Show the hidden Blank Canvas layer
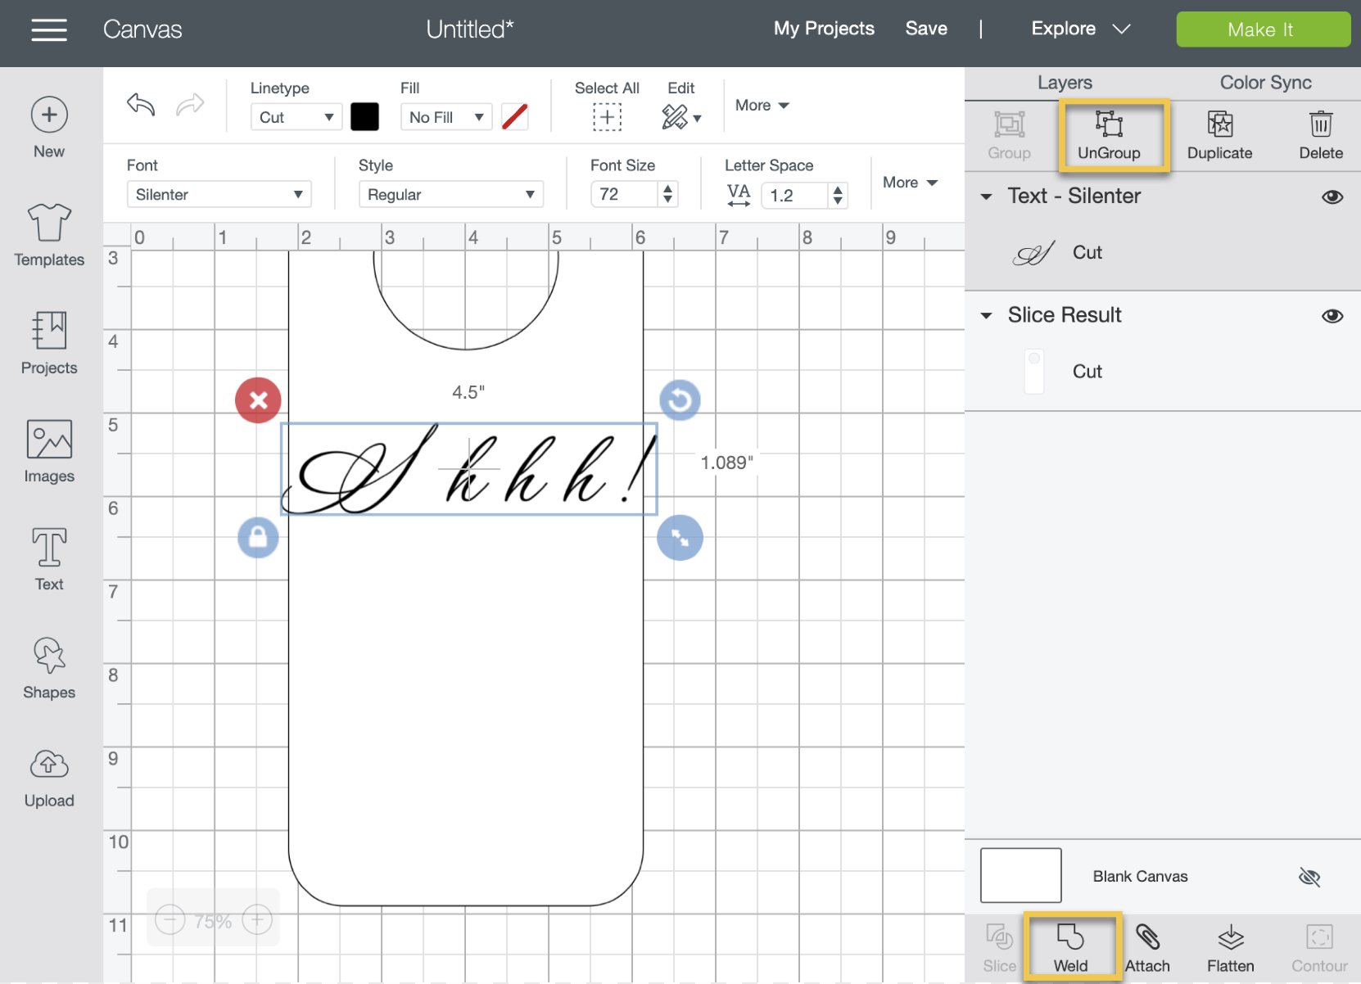The height and width of the screenshot is (984, 1361). [x=1309, y=878]
